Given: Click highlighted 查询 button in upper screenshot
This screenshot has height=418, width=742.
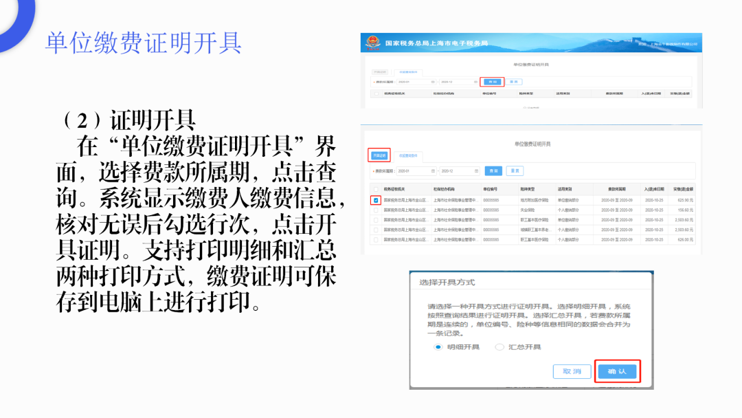Looking at the screenshot, I should click(492, 82).
